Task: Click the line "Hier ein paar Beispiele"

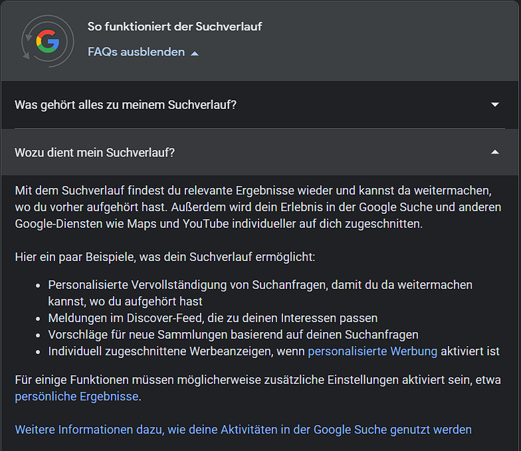Action: tap(165, 257)
